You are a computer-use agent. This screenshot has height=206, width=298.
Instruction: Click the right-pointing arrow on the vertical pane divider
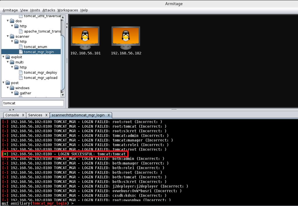(x=67, y=27)
